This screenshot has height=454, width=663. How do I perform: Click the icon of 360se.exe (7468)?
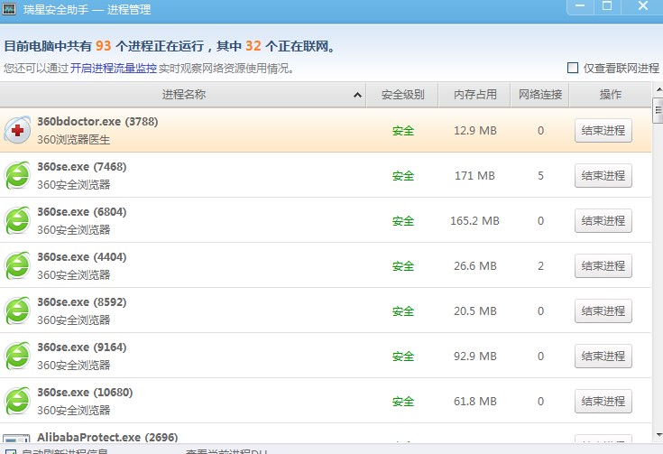17,176
